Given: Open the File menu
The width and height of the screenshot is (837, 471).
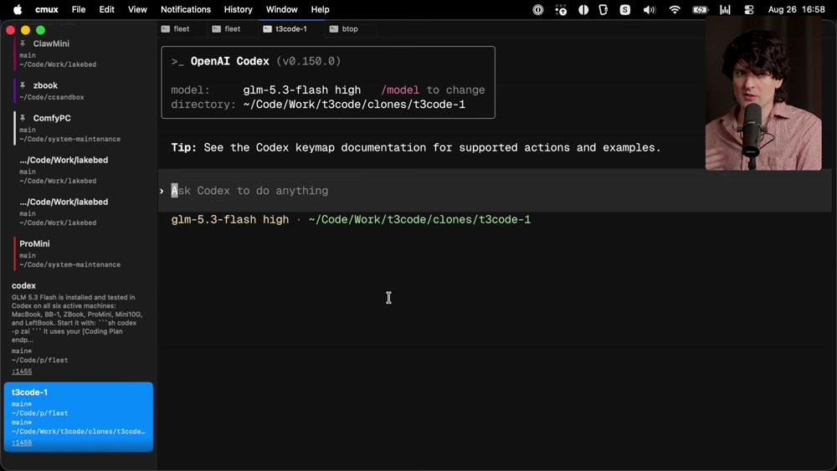Looking at the screenshot, I should pos(79,9).
